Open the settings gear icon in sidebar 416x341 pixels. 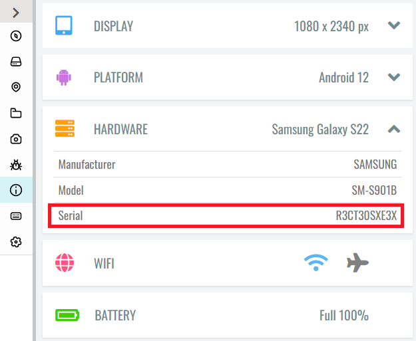pyautogui.click(x=16, y=242)
